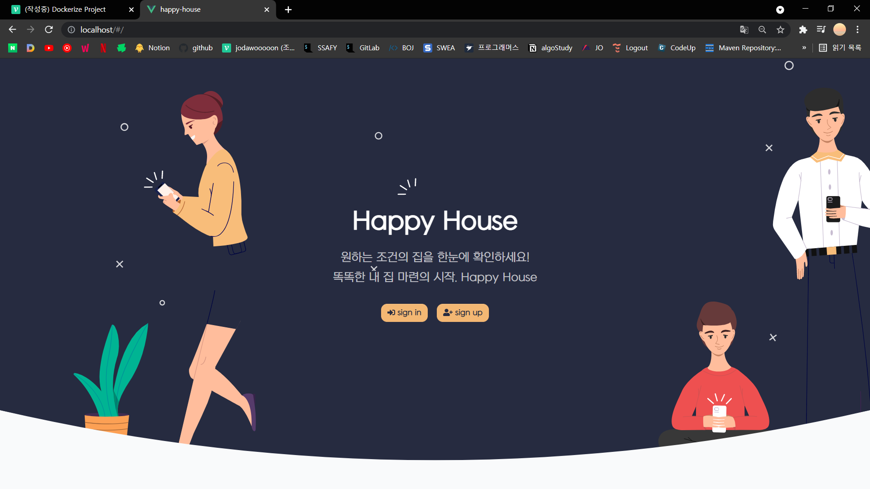Open the extensions puzzle-piece icon

pyautogui.click(x=803, y=29)
